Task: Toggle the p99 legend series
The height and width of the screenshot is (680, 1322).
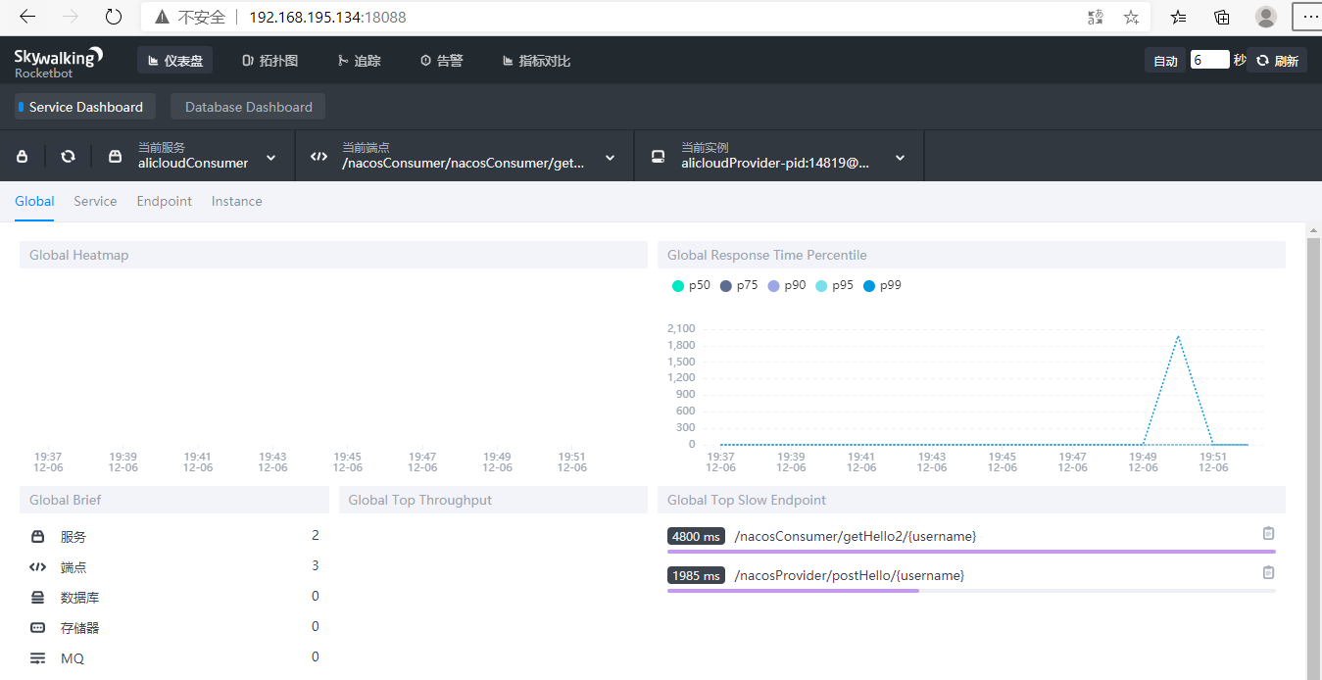Action: (x=881, y=285)
